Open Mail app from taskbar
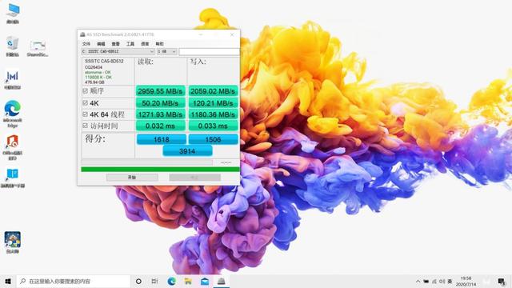Viewport: 512px width, 288px height. tap(205, 281)
